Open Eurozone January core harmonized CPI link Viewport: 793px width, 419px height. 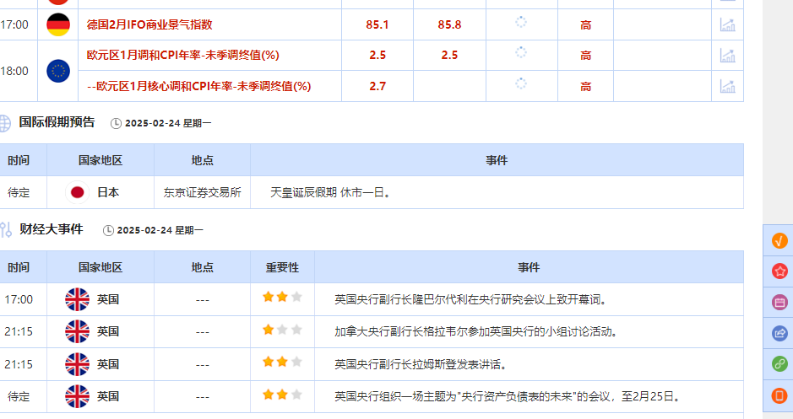(198, 86)
